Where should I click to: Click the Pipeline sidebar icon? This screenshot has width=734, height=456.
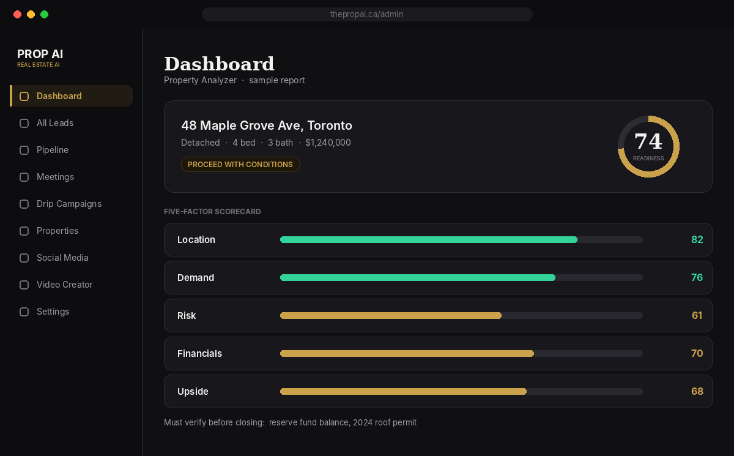coord(24,150)
